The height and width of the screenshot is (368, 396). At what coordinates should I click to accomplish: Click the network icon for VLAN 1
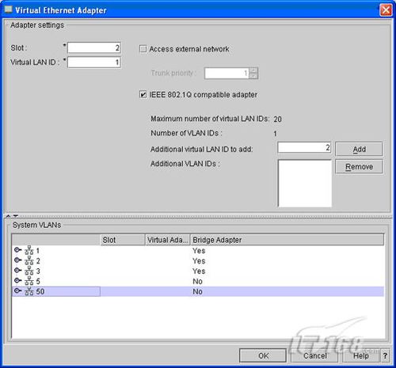pyautogui.click(x=29, y=250)
